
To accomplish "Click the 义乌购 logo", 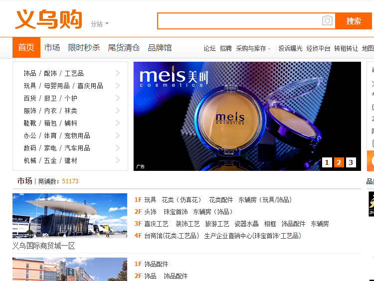I will click(x=49, y=19).
